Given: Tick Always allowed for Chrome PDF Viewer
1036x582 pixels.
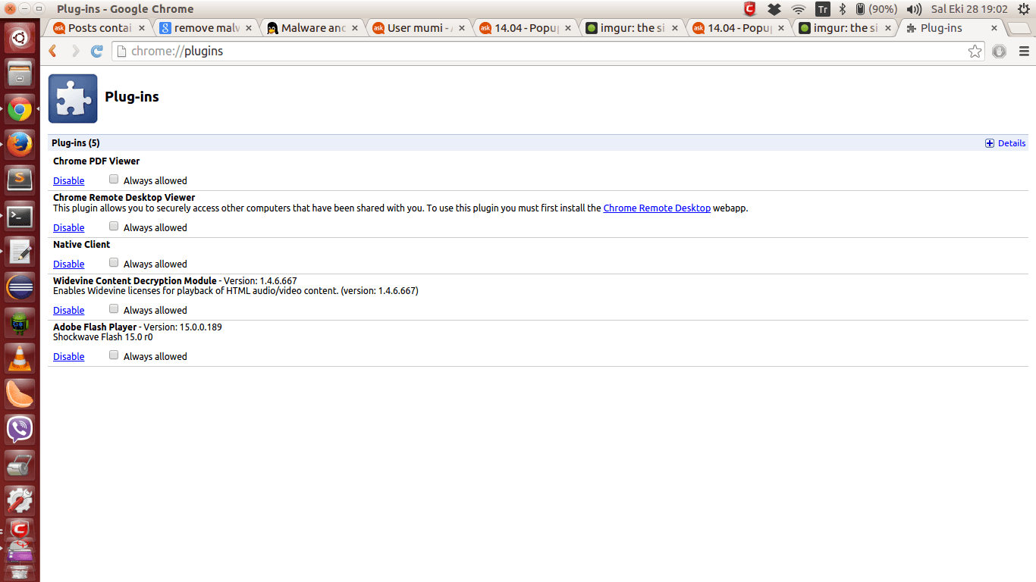Looking at the screenshot, I should (114, 180).
